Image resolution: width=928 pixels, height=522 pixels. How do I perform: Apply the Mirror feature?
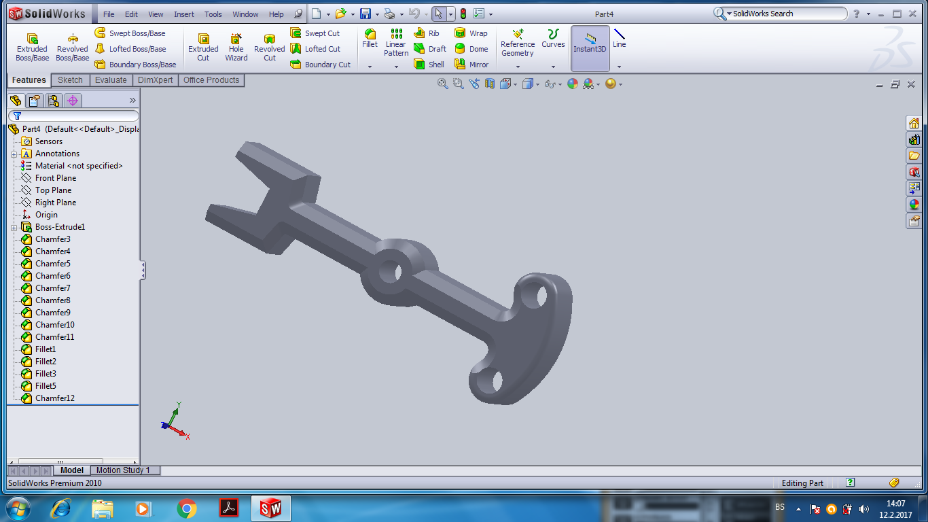point(471,65)
